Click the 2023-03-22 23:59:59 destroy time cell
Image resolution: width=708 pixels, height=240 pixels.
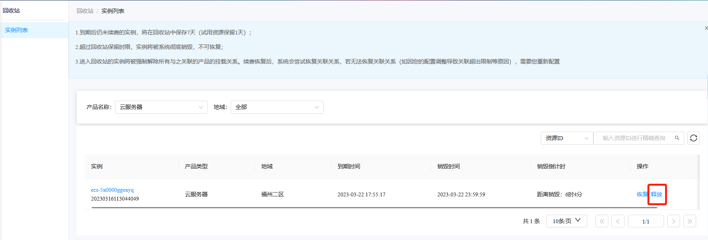click(461, 194)
